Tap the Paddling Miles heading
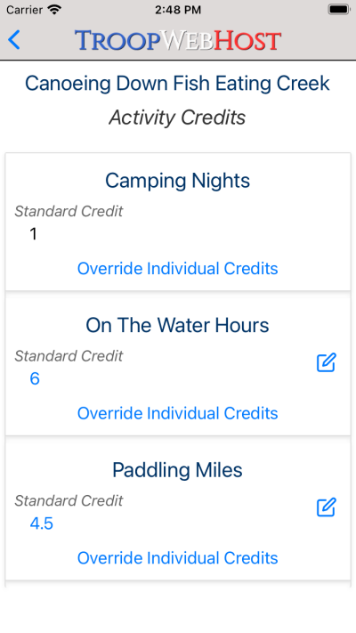The width and height of the screenshot is (356, 633). pyautogui.click(x=178, y=470)
